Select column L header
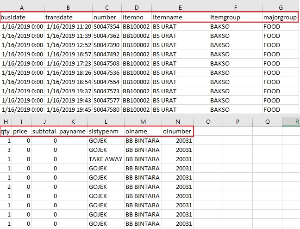The height and width of the screenshot is (229, 300). click(106, 121)
